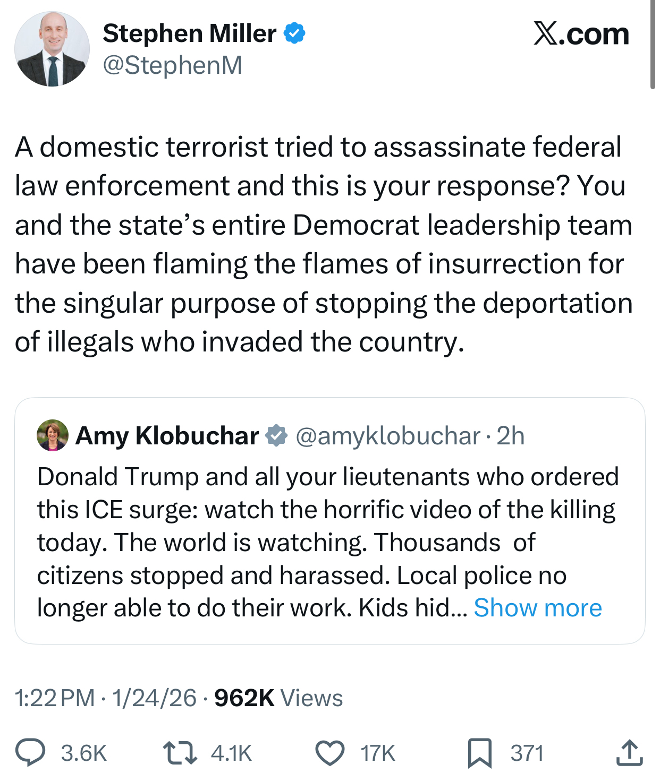Click the Stephen Miller display name
The image size is (660, 773).
189,33
